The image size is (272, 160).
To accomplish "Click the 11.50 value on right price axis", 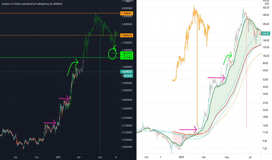I will [x=266, y=132].
